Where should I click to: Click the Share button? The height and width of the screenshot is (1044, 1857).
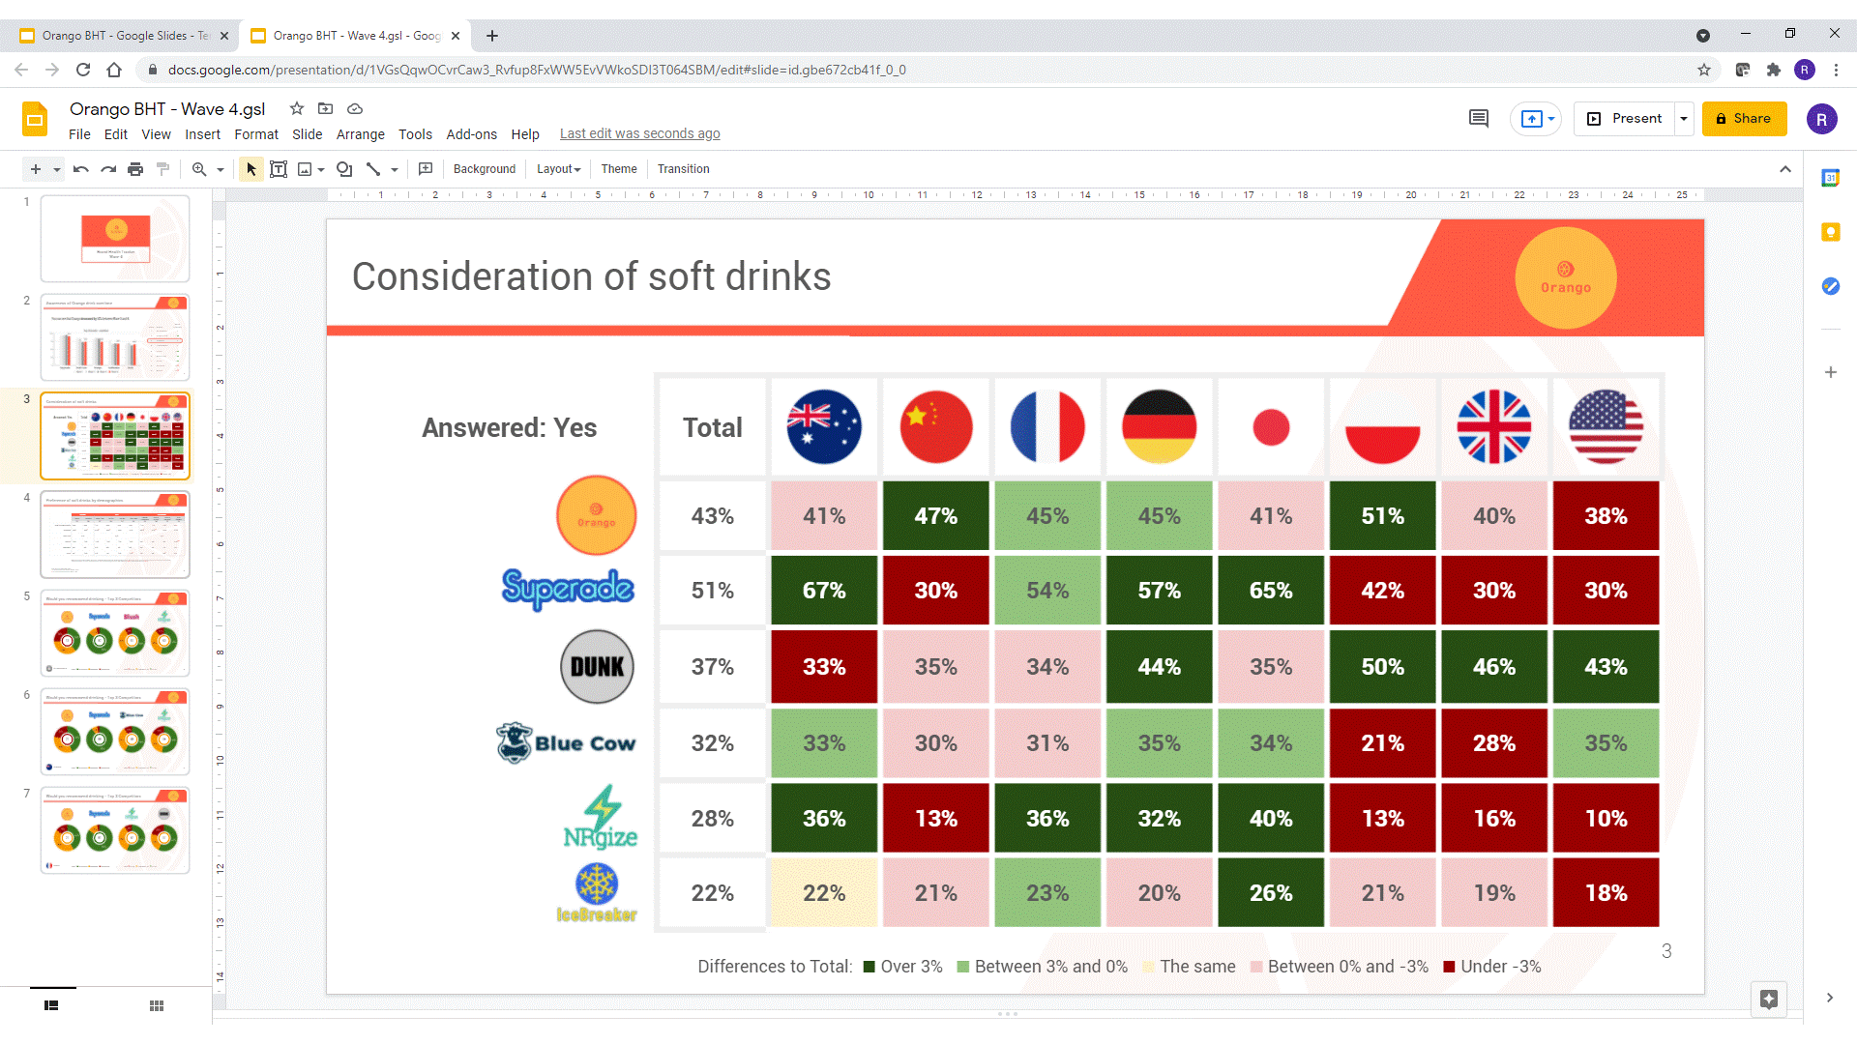1744,119
